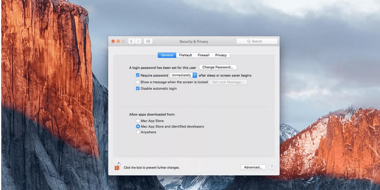The image size is (380, 190).
Task: Choose Anywhere for allowed app downloads
Action: click(138, 132)
